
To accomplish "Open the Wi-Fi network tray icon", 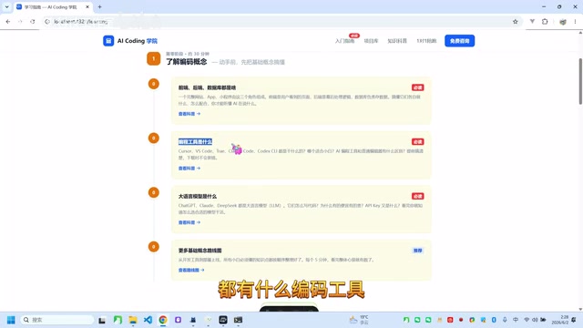I will [527, 320].
